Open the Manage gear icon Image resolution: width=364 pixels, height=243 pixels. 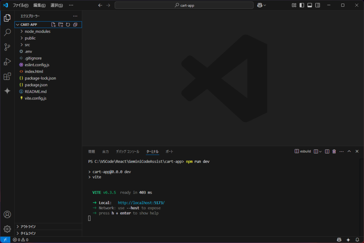7,229
